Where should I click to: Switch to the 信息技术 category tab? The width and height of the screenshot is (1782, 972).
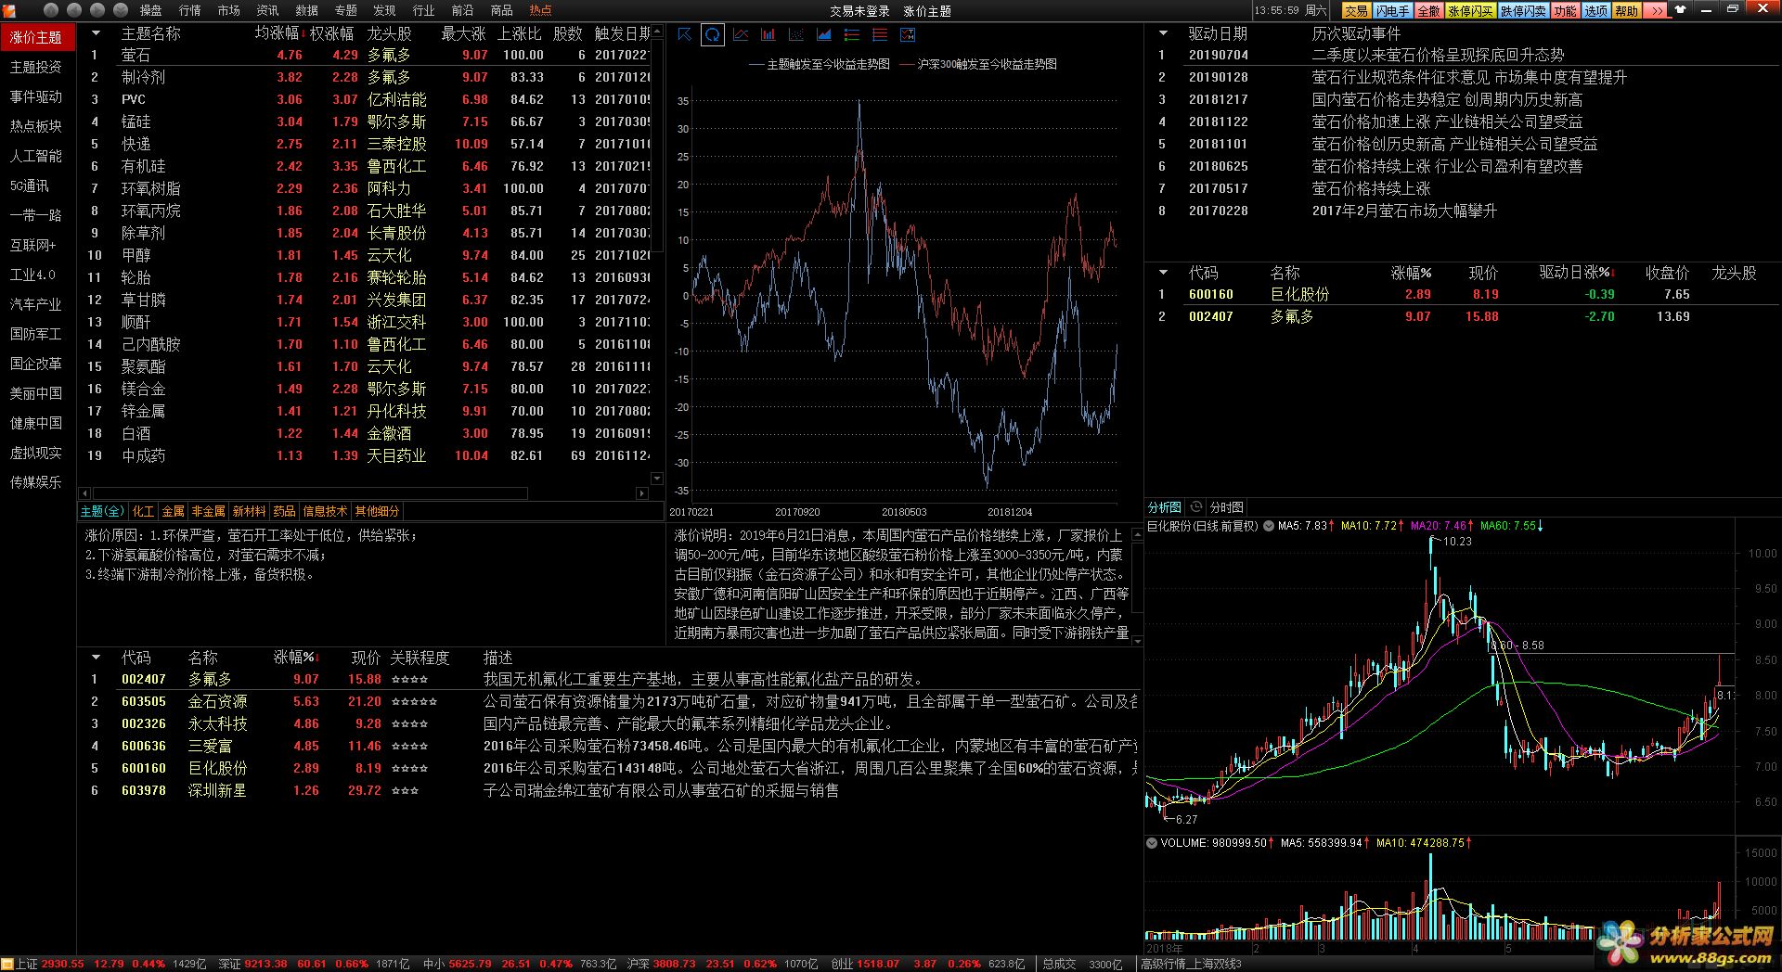pyautogui.click(x=325, y=511)
